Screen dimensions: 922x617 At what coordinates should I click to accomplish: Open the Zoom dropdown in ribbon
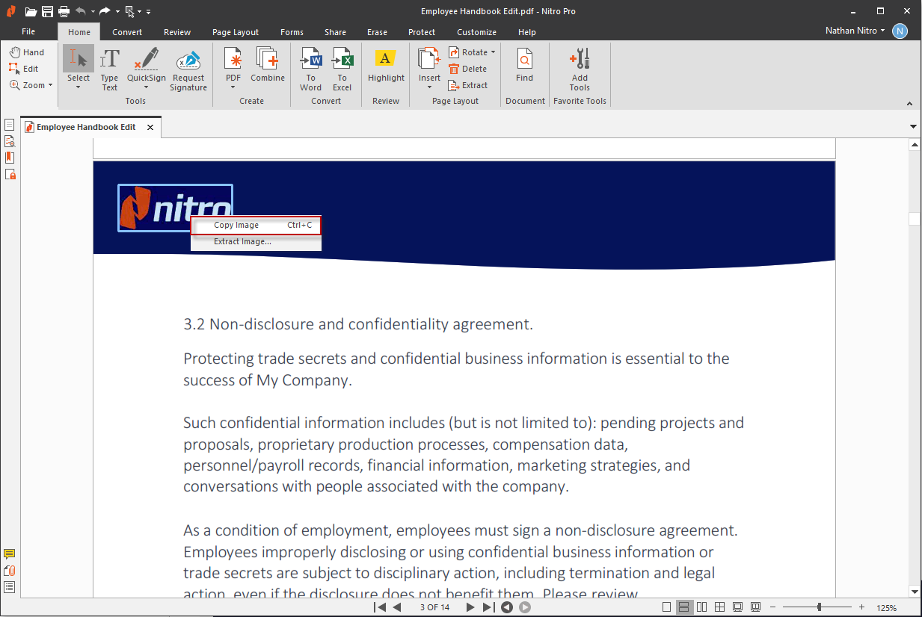tap(51, 85)
